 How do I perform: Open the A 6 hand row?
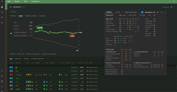92,67
